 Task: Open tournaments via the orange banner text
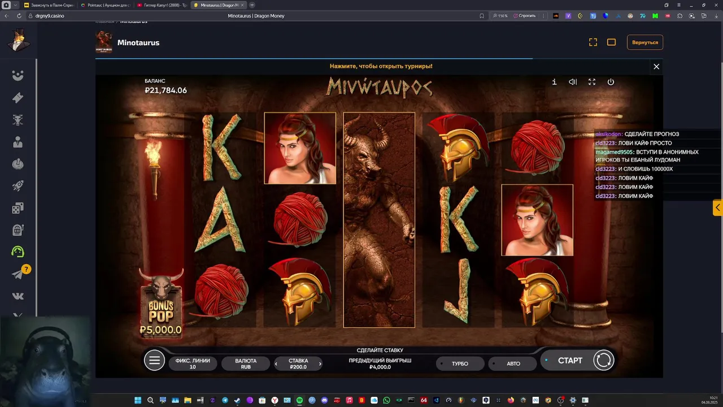[381, 66]
